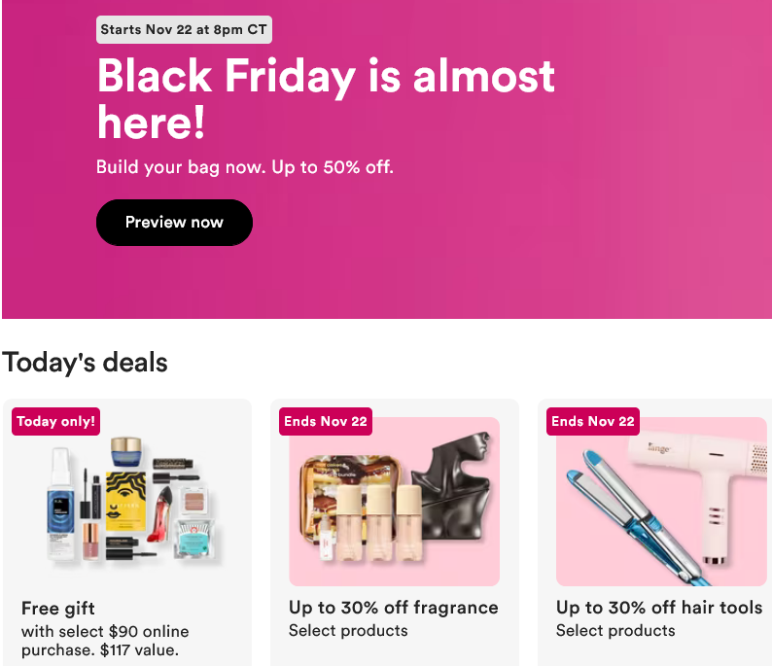Click Ends Nov 22 badge on fragrance card
772x666 pixels.
325,421
